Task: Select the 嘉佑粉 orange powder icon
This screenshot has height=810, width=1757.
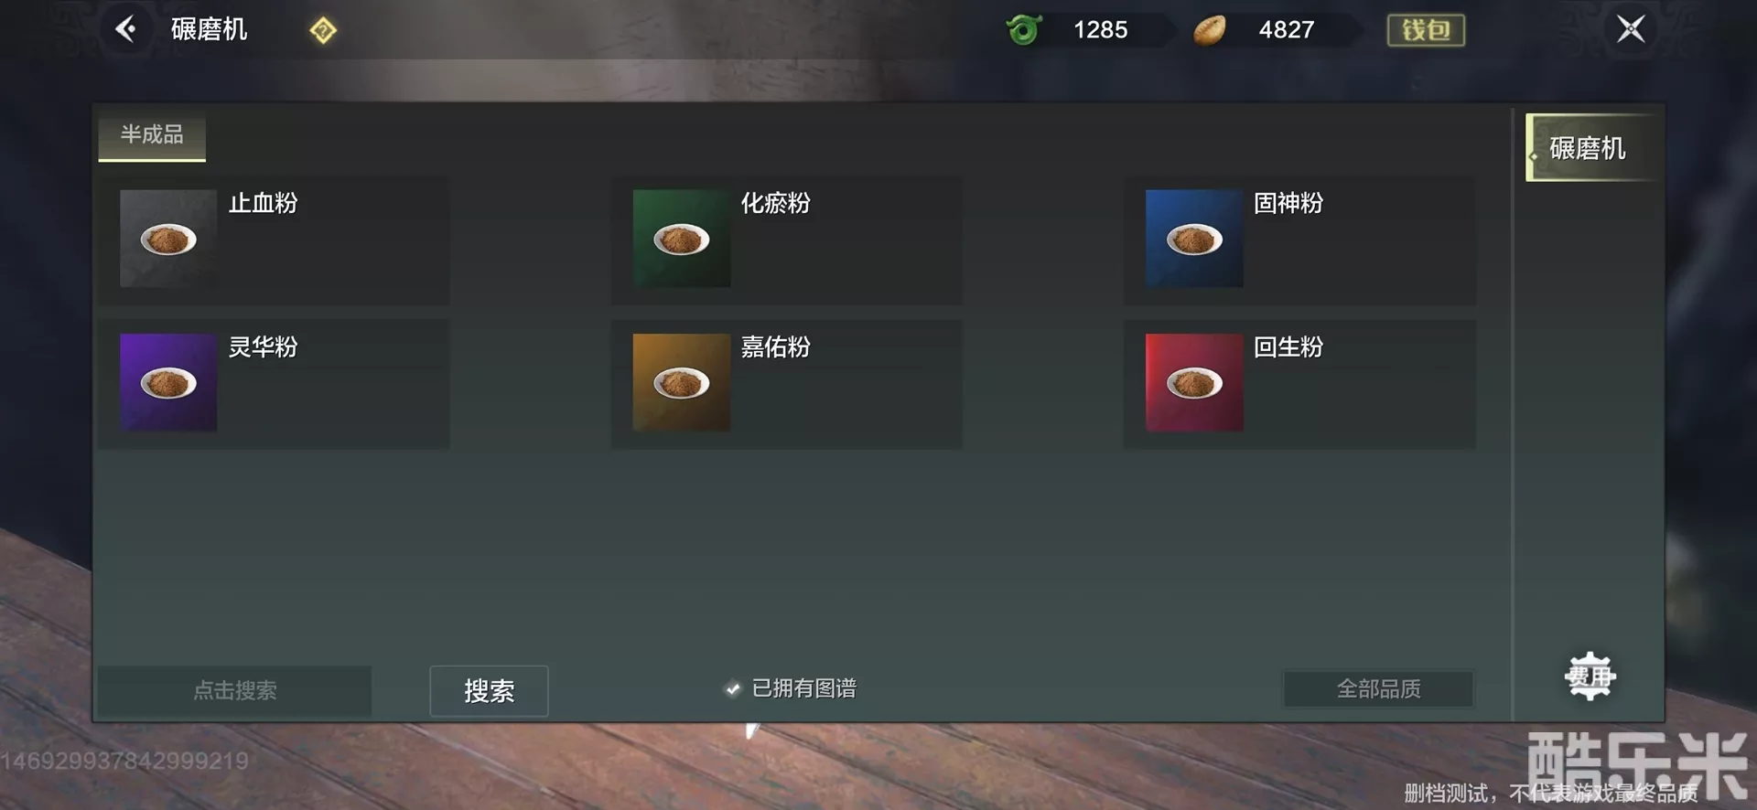Action: pos(682,382)
